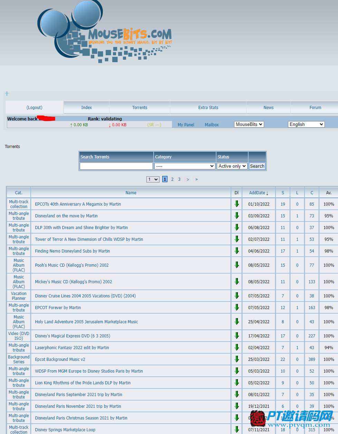Open 'Disney's Magical Express DVD (6 3 2005)'
Screen dimensions: 338x434
coord(73,336)
